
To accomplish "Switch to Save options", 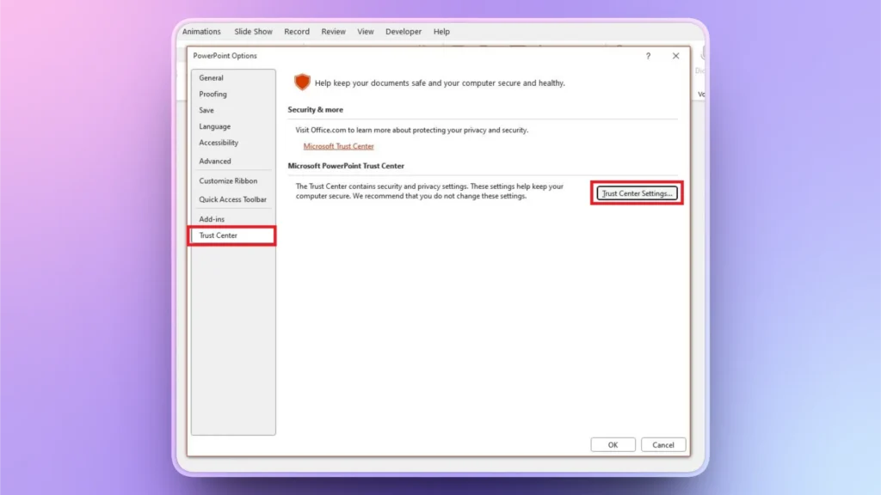I will [x=206, y=110].
